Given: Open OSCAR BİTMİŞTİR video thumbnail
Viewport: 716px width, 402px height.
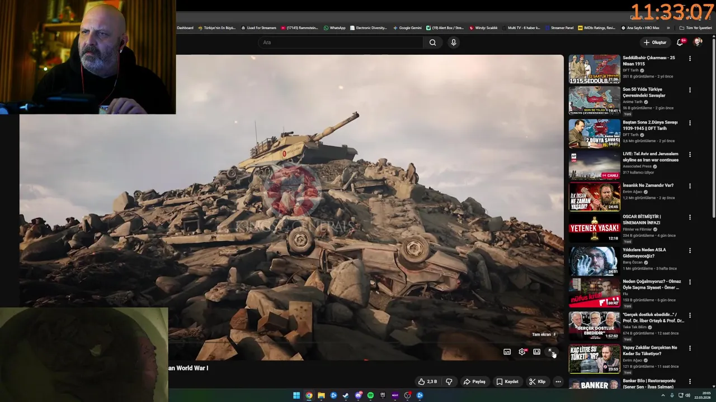Looking at the screenshot, I should coord(595,228).
